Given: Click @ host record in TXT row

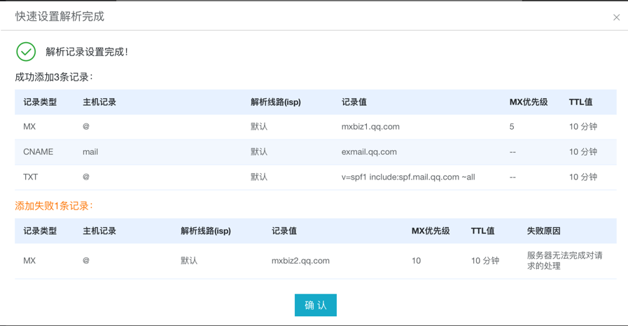Looking at the screenshot, I should coord(85,177).
